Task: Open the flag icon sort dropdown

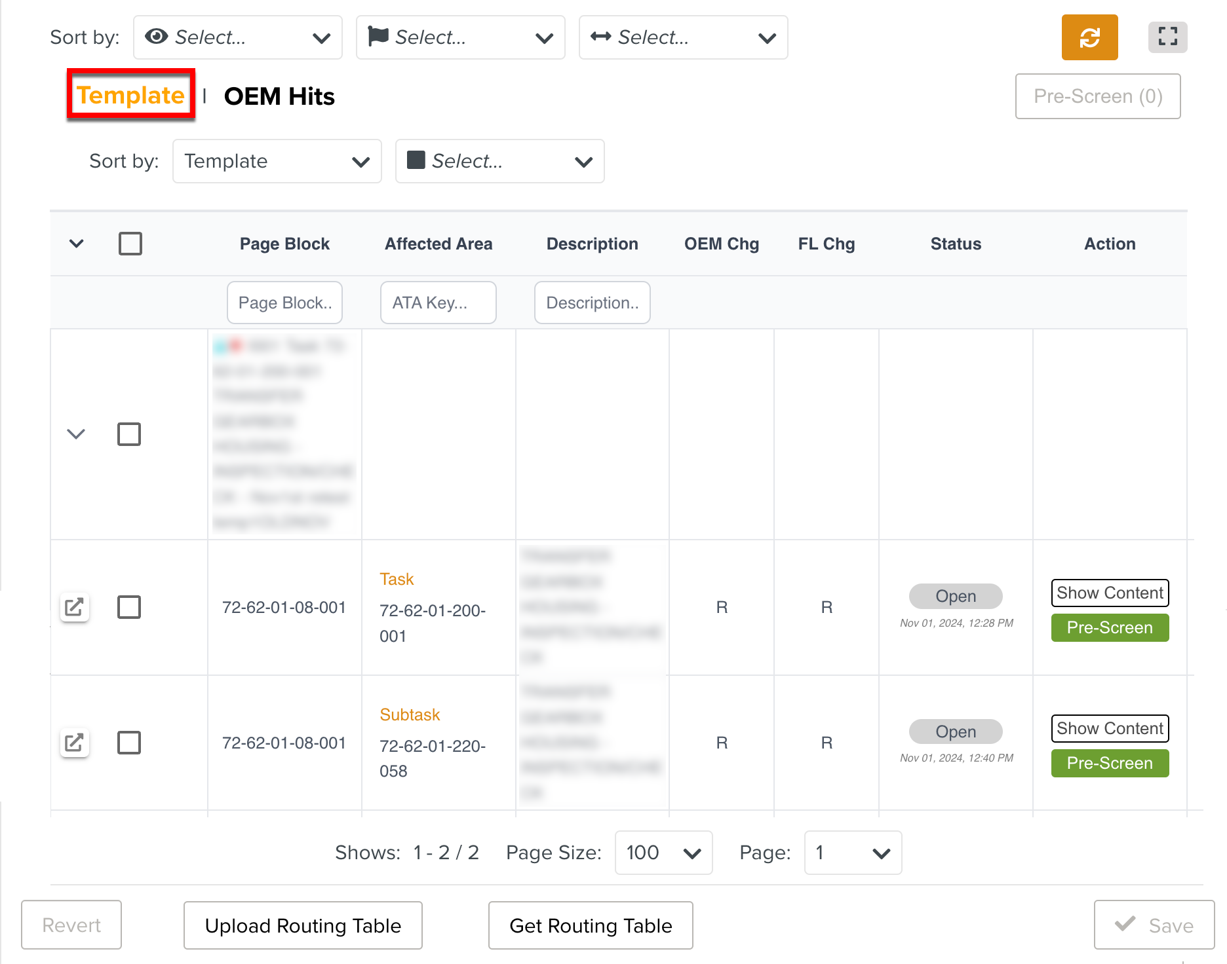Action: tap(460, 37)
